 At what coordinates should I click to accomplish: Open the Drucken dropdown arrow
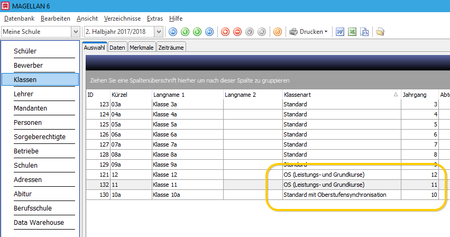coord(326,32)
